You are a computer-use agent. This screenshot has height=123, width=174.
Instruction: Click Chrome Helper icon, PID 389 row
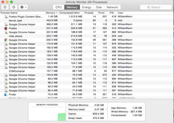[6, 63]
